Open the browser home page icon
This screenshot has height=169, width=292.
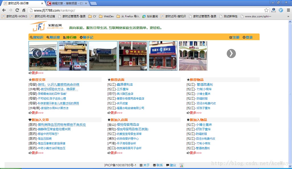click(x=24, y=10)
